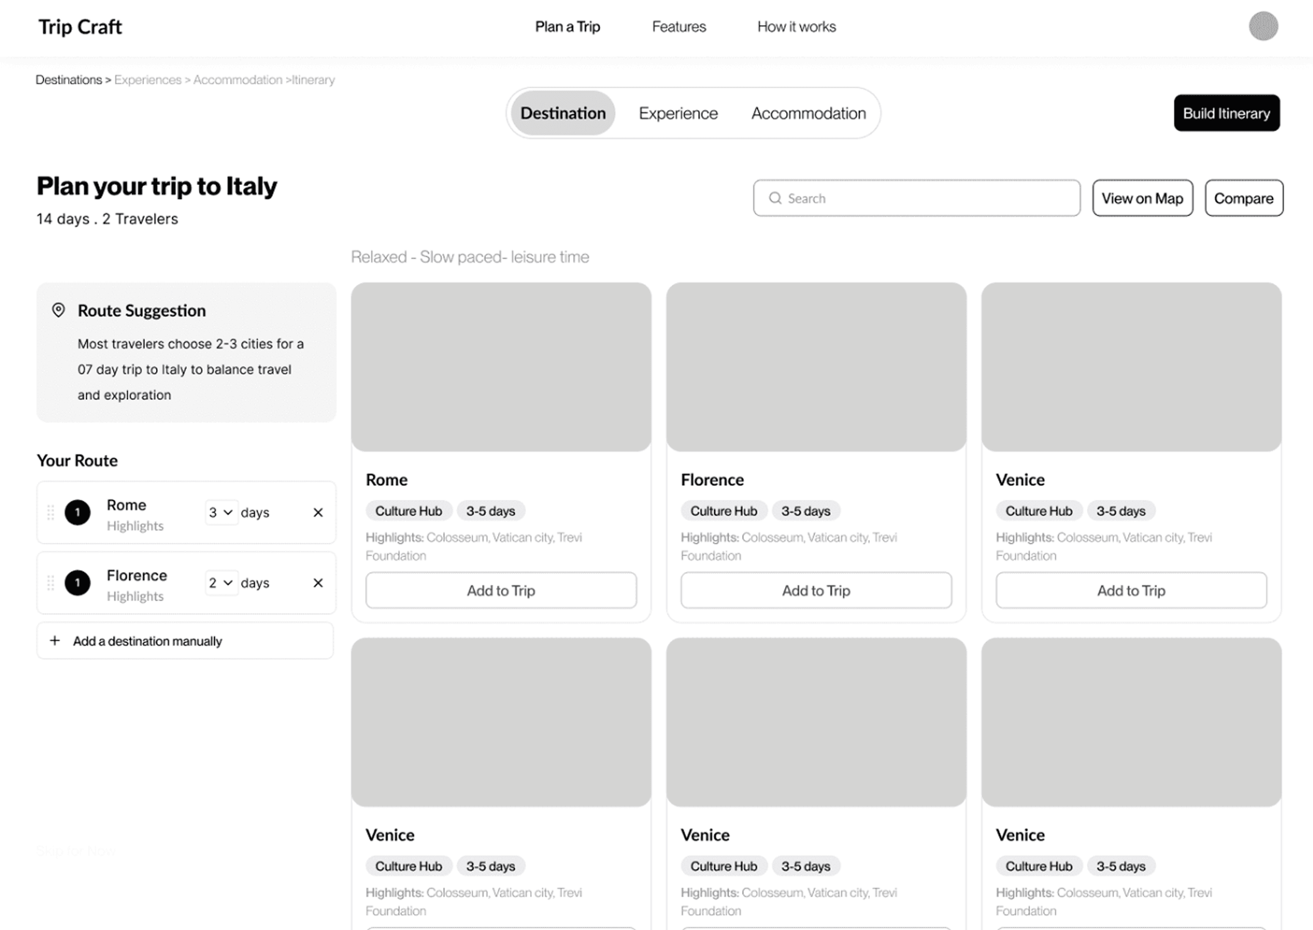Image resolution: width=1313 pixels, height=930 pixels.
Task: Click the Route Suggestion location pin icon
Action: pos(59,310)
